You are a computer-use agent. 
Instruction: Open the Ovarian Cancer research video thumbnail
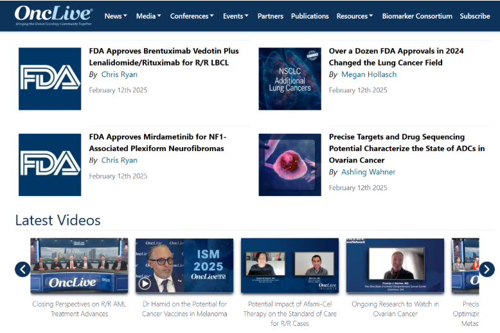[x=395, y=265]
